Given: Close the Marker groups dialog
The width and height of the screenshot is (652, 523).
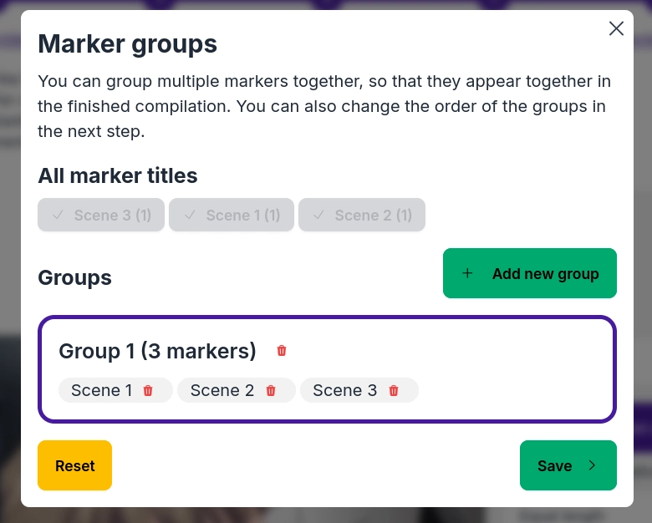Looking at the screenshot, I should point(616,28).
